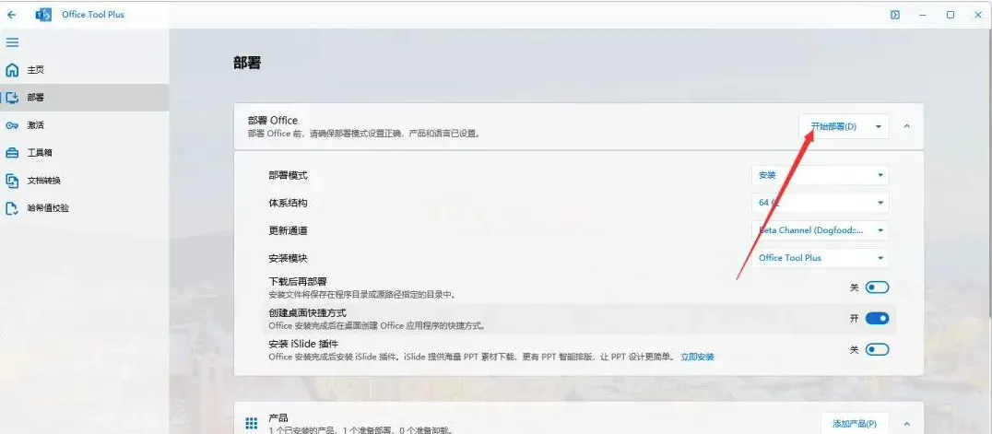992x434 pixels.
Task: Click the deploy icon beside 部署
Action: coord(12,98)
